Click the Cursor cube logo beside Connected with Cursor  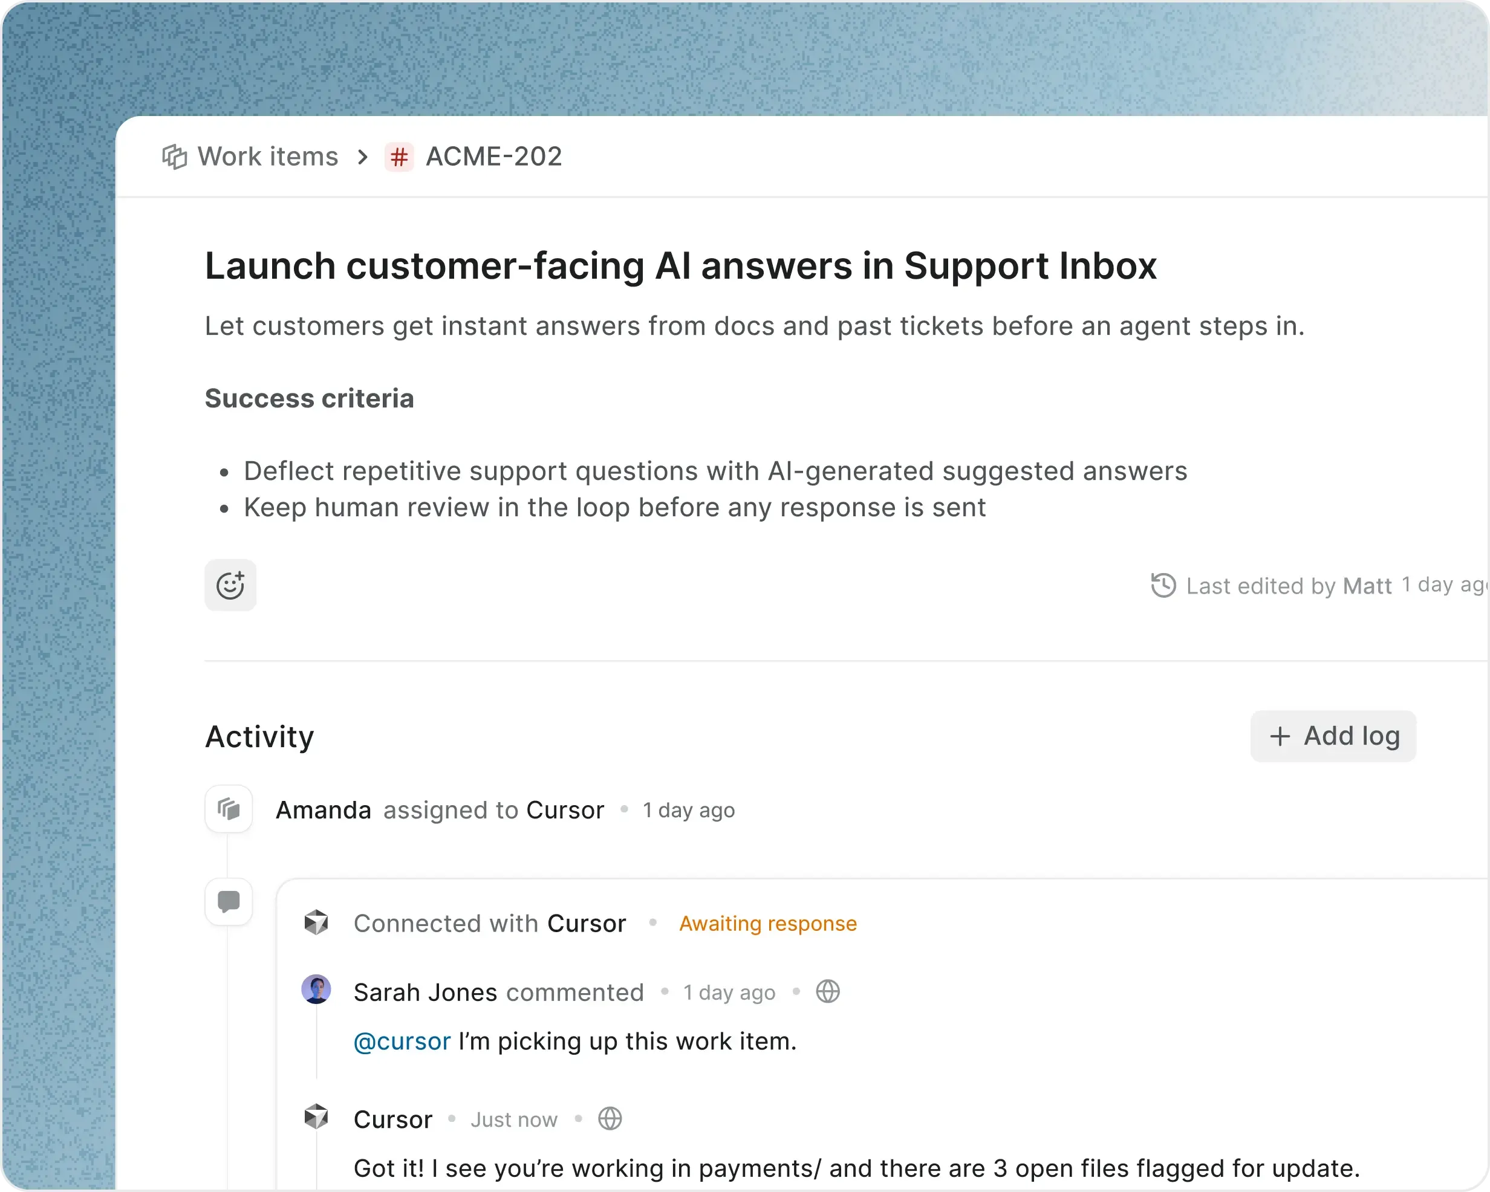316,922
